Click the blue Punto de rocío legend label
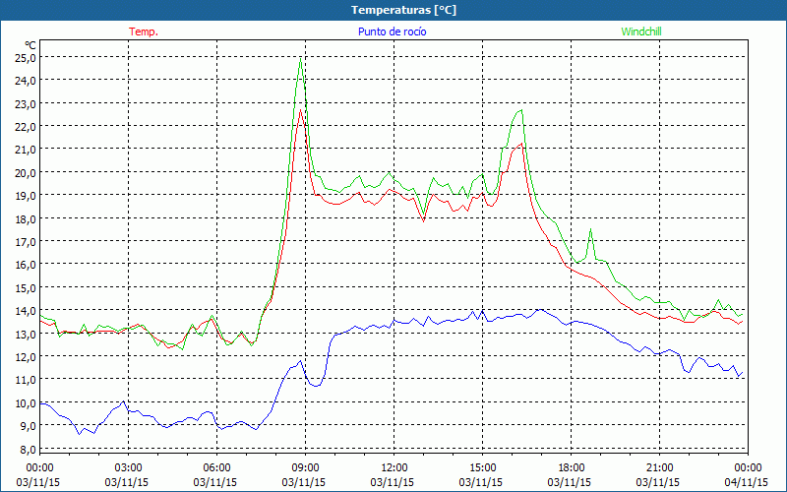Screen dimensions: 787x492 pyautogui.click(x=392, y=31)
